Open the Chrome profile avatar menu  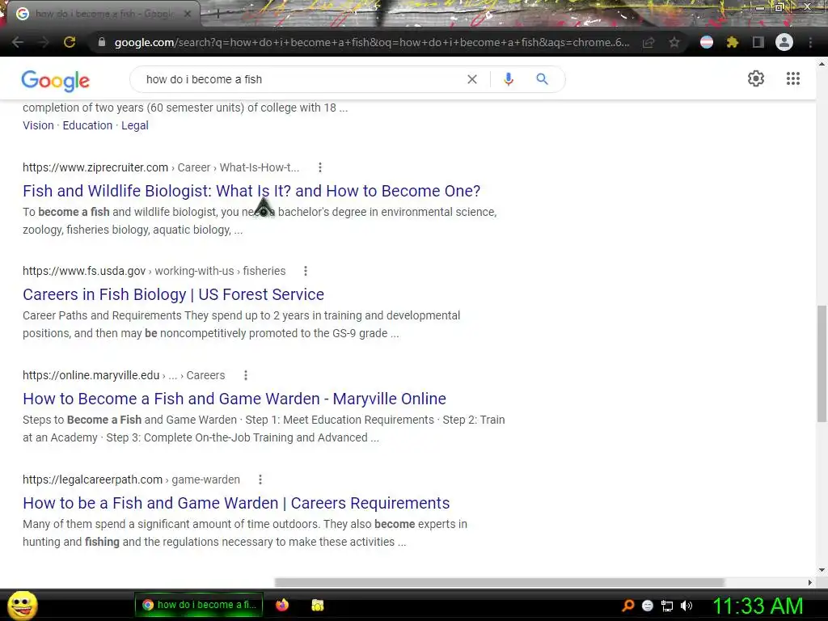[784, 42]
